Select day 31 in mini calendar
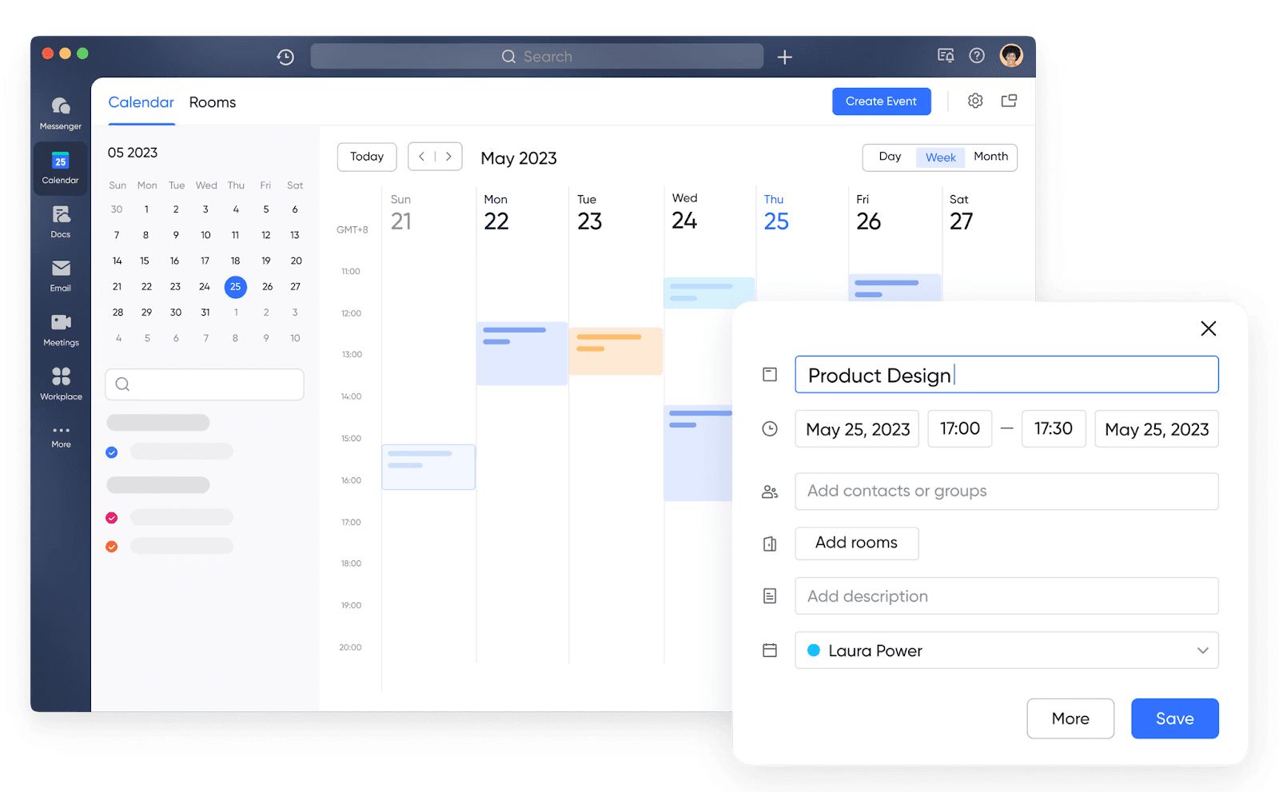 (x=205, y=312)
